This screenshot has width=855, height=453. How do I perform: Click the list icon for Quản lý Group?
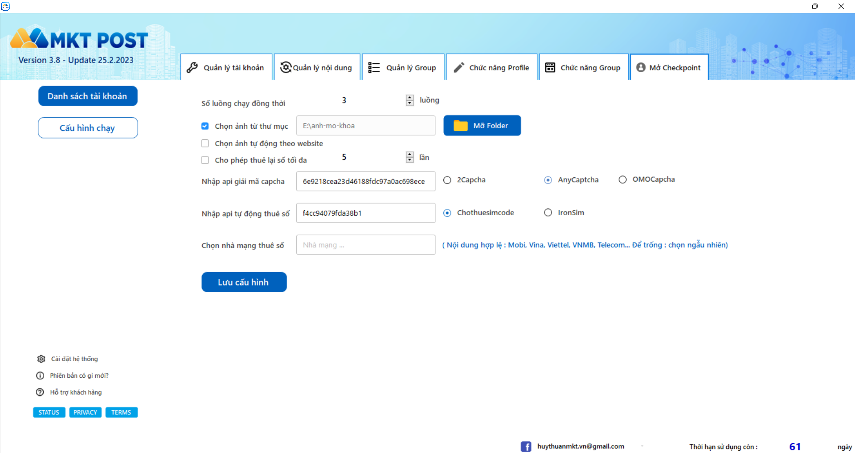(x=374, y=68)
